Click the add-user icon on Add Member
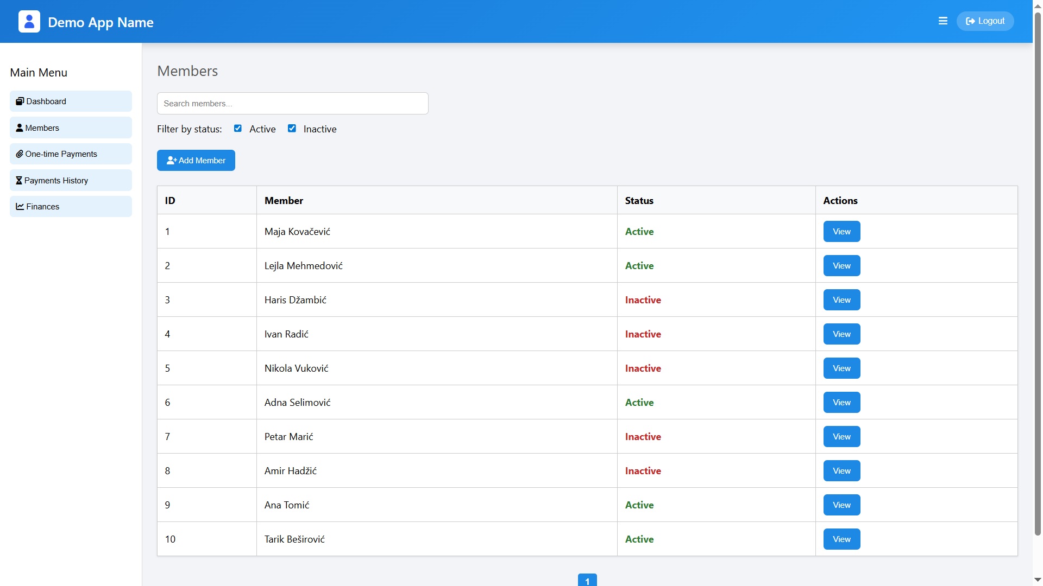Screen dimensions: 1043x586 (x=172, y=161)
